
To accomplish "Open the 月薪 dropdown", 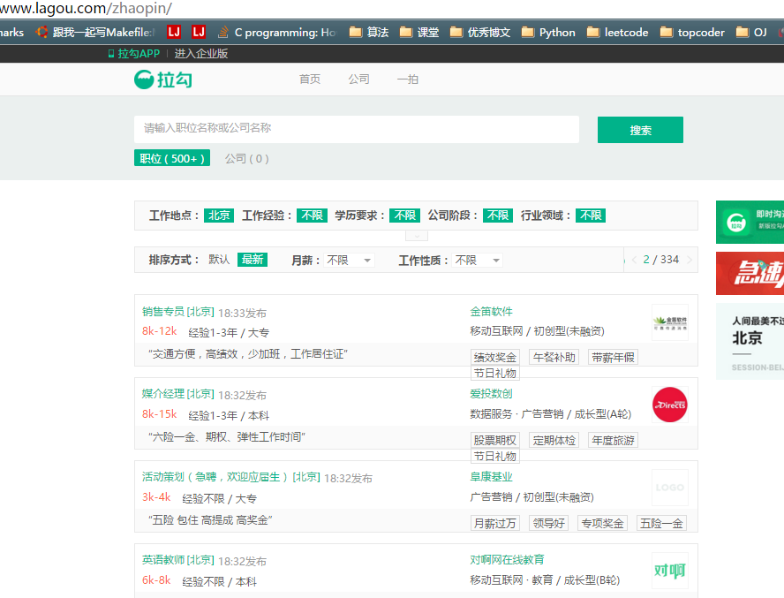I will (x=349, y=261).
